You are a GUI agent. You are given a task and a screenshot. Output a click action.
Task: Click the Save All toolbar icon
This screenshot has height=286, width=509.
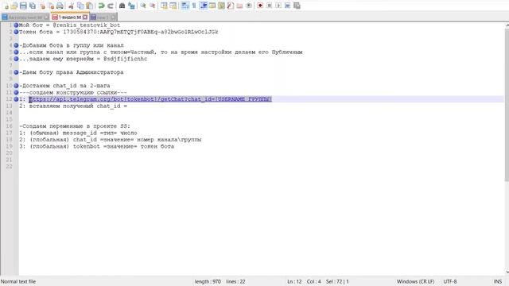pos(33,6)
